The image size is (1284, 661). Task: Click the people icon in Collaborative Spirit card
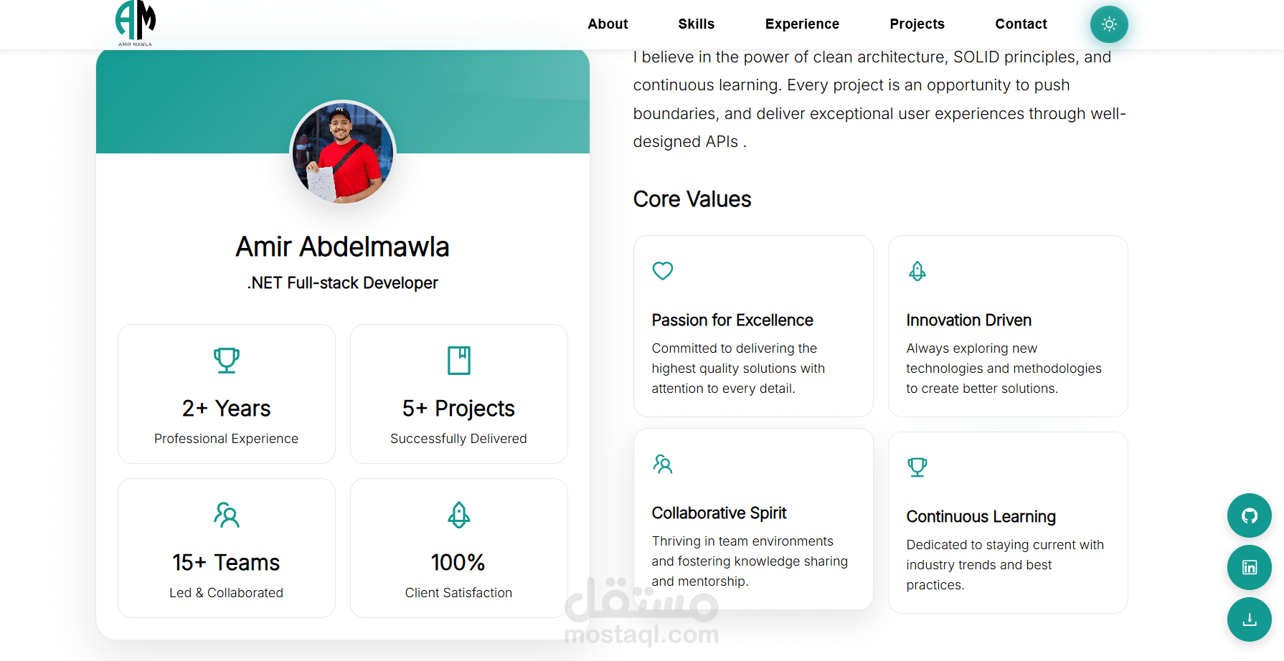pos(662,465)
